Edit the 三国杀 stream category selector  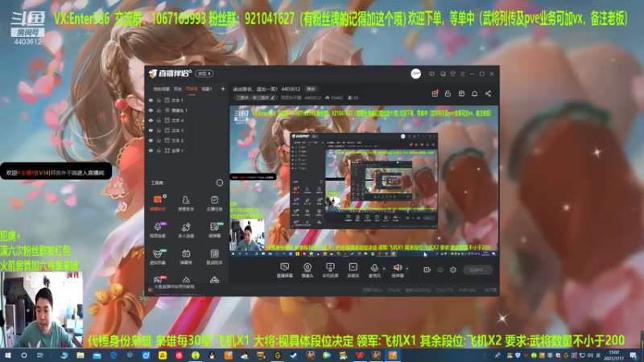[x=255, y=97]
